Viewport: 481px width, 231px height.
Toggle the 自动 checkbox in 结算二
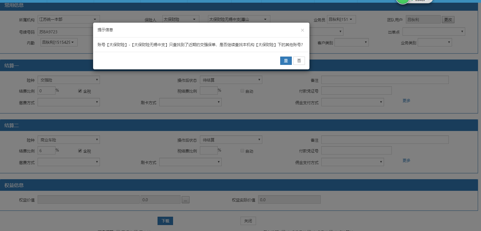(x=242, y=151)
